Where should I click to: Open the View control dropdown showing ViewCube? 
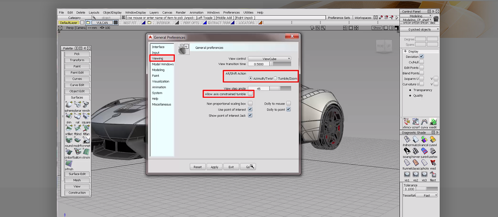point(269,58)
